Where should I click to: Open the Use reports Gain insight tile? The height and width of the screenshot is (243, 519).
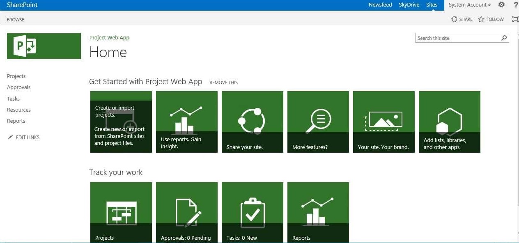click(x=187, y=122)
